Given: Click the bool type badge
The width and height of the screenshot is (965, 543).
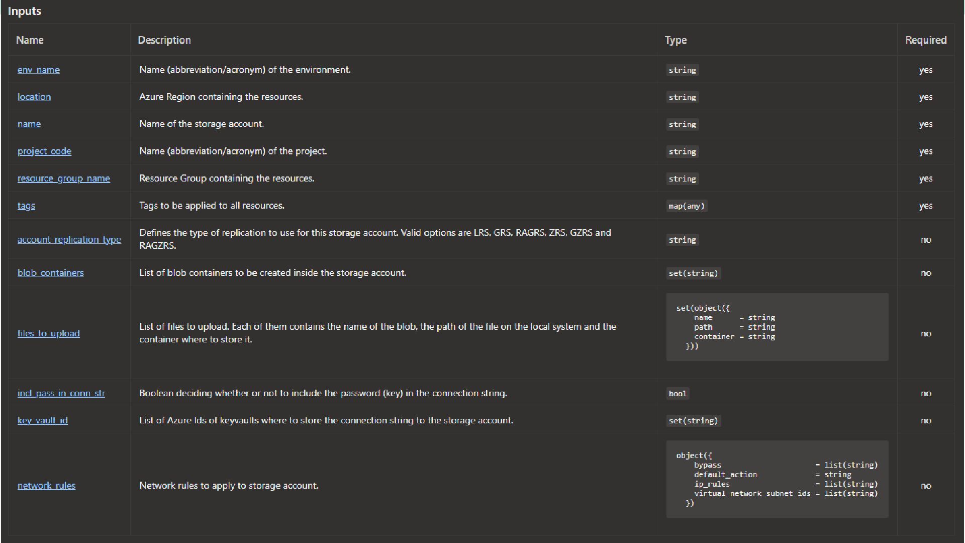Looking at the screenshot, I should point(678,394).
